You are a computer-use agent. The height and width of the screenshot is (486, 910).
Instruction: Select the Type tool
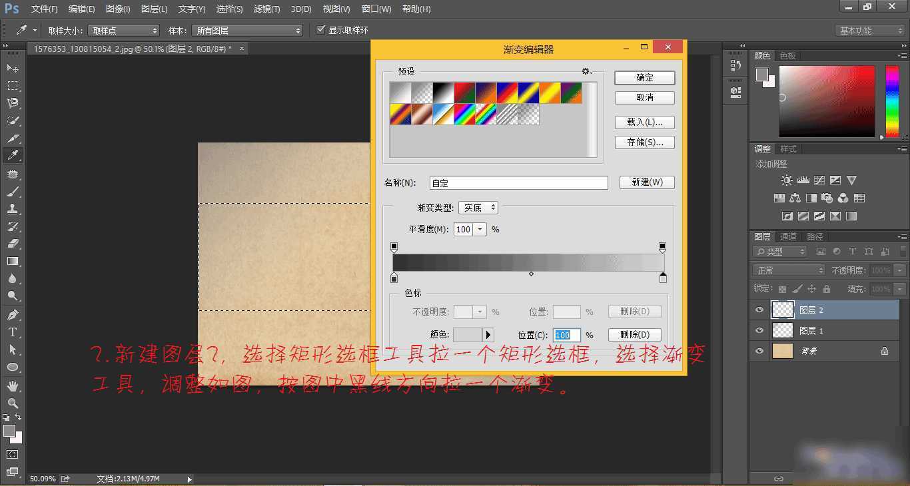(13, 332)
